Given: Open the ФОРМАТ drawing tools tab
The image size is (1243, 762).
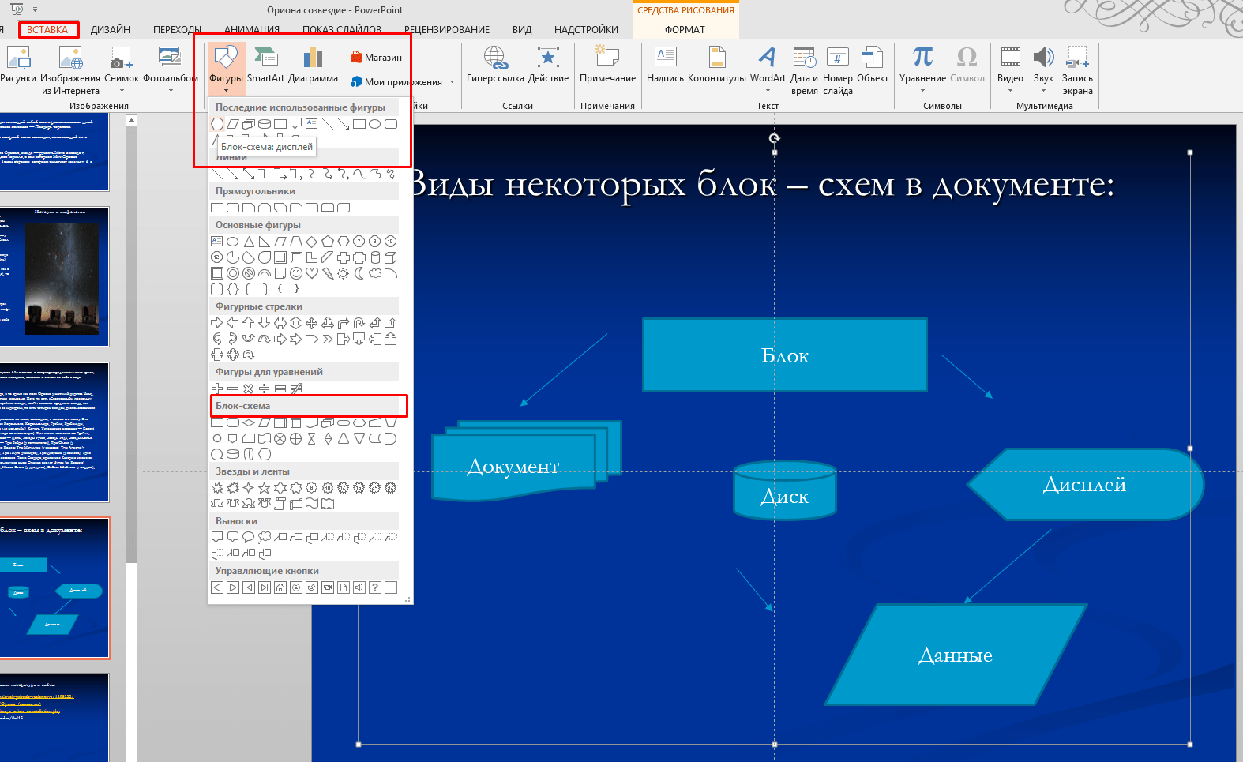Looking at the screenshot, I should coord(685,30).
